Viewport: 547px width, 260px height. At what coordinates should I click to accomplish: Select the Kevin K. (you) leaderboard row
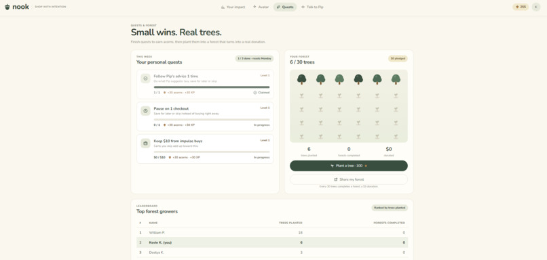click(x=272, y=242)
